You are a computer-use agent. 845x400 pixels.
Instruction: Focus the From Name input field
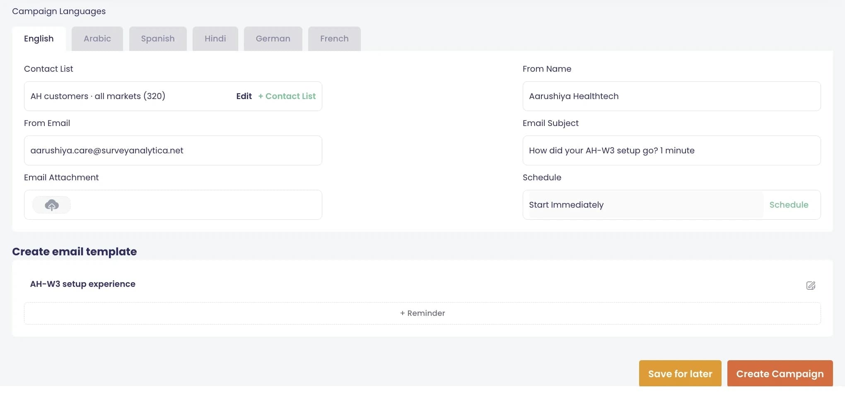[671, 96]
